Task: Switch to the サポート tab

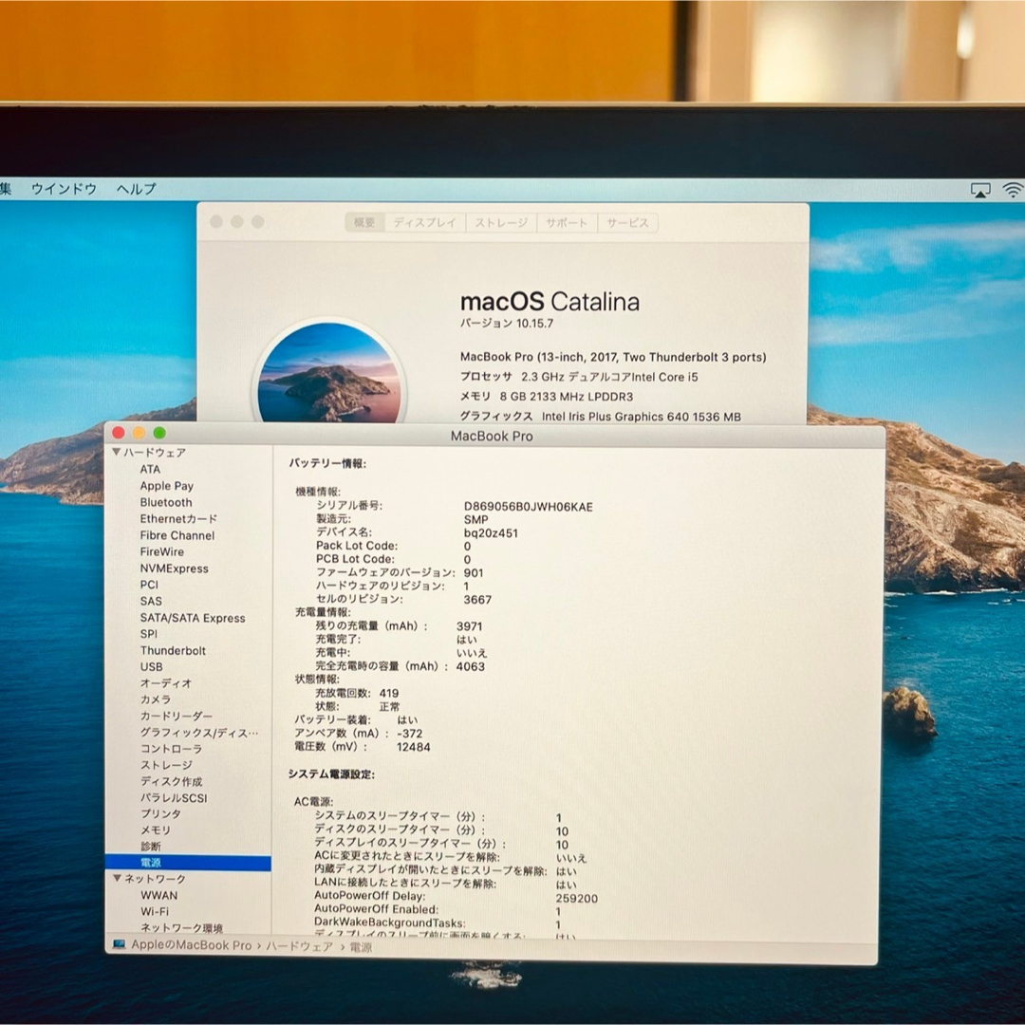Action: click(567, 223)
